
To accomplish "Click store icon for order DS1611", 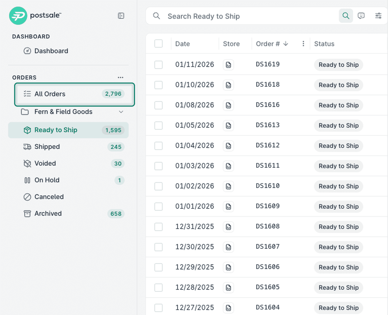I will (x=228, y=166).
